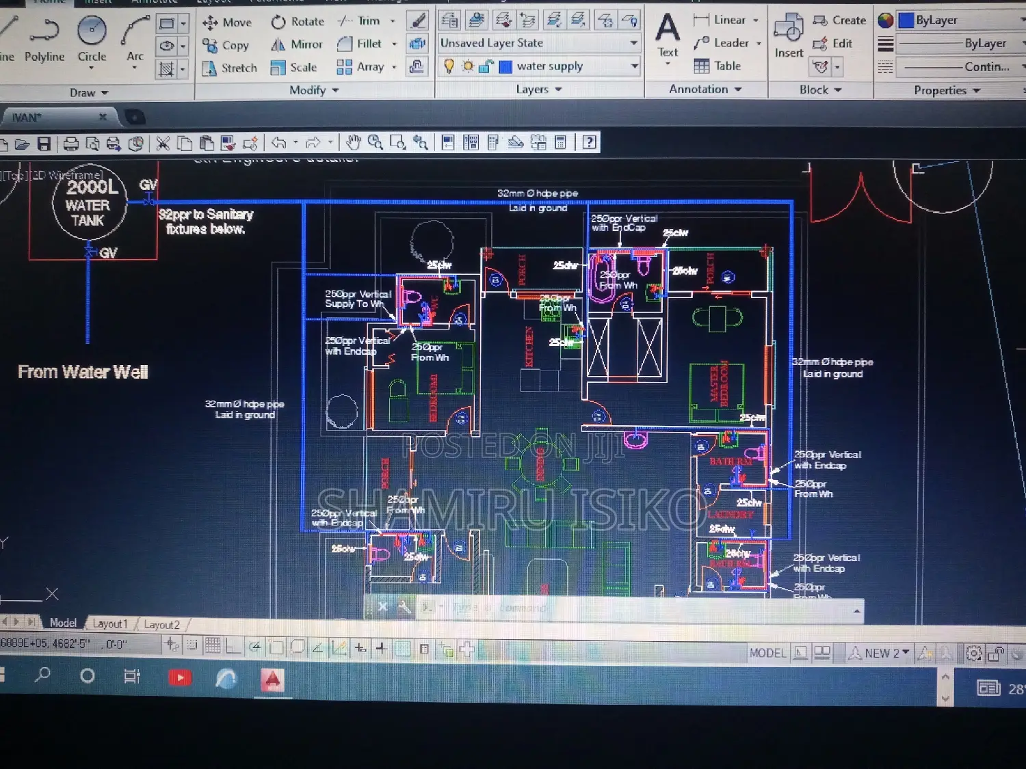
Task: Click the Windows taskbar search icon
Action: point(42,675)
